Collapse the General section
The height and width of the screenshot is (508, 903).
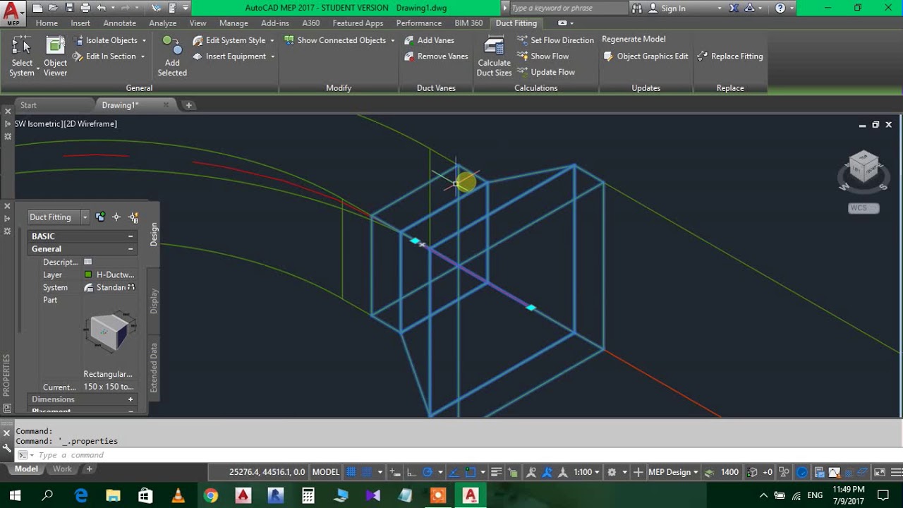click(131, 249)
